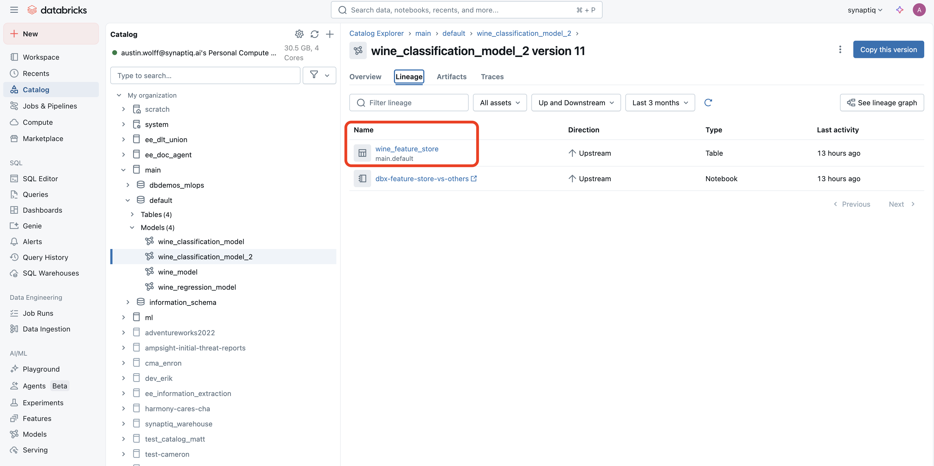
Task: Click the Copy this version button
Action: tap(888, 50)
